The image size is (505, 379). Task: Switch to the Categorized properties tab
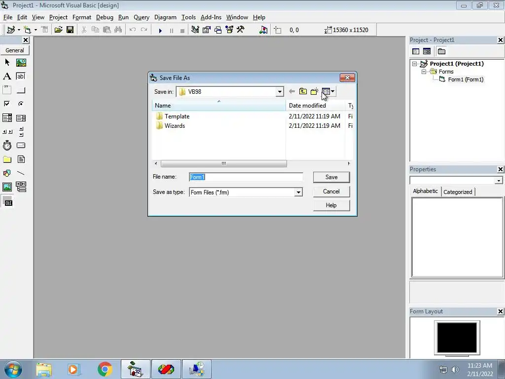[458, 192]
